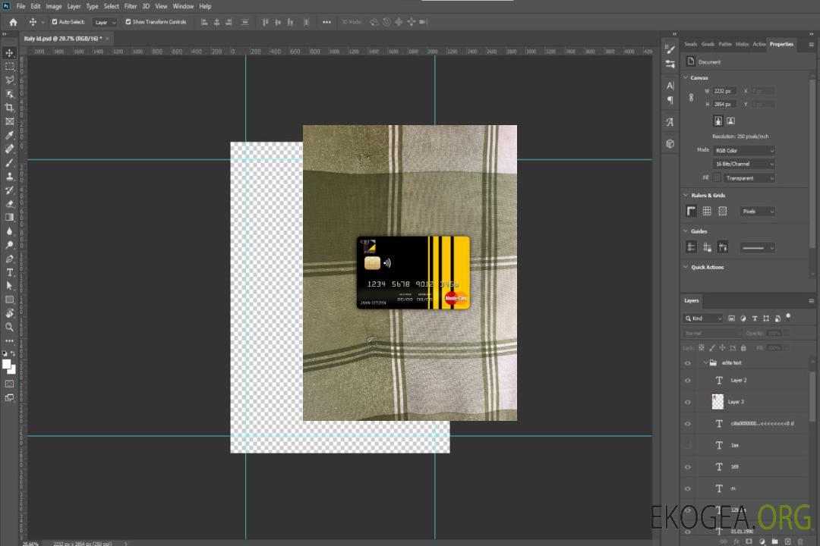
Task: Select the Rectangular Marquee tool
Action: point(9,67)
